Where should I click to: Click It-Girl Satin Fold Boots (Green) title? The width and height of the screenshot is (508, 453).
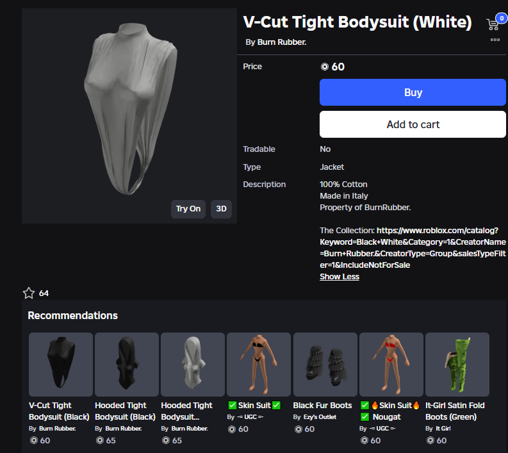[455, 411]
